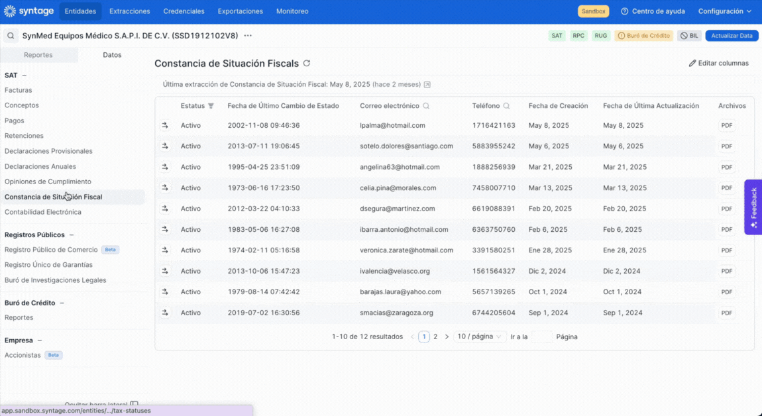
Task: Click the Syntage logo
Action: [x=28, y=11]
